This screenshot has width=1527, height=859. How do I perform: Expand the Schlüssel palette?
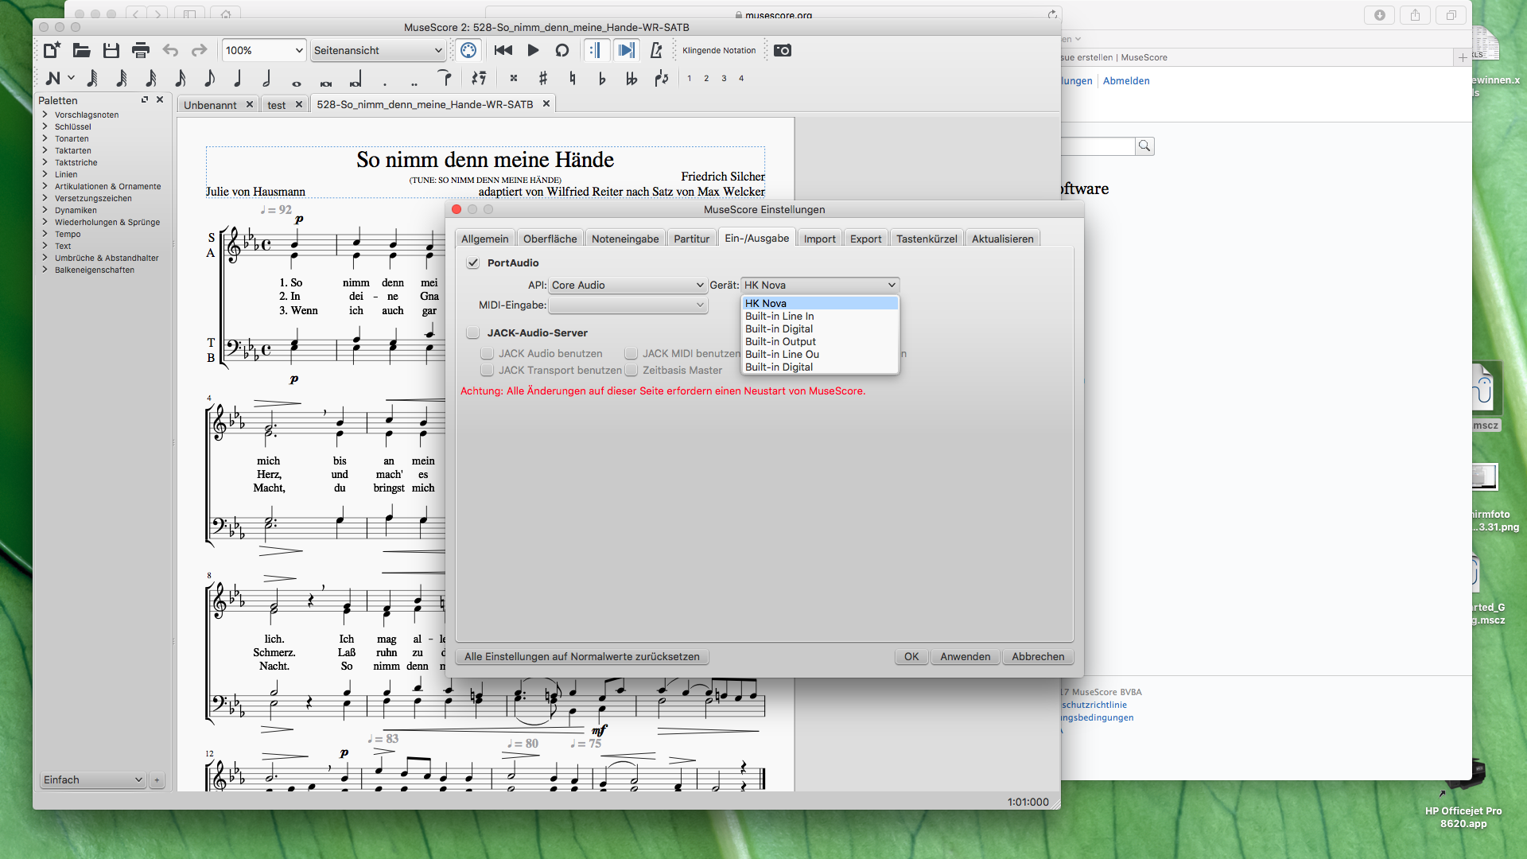(x=45, y=126)
